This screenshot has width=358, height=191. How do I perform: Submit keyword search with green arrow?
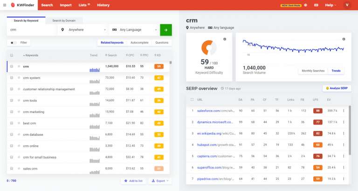(166, 30)
